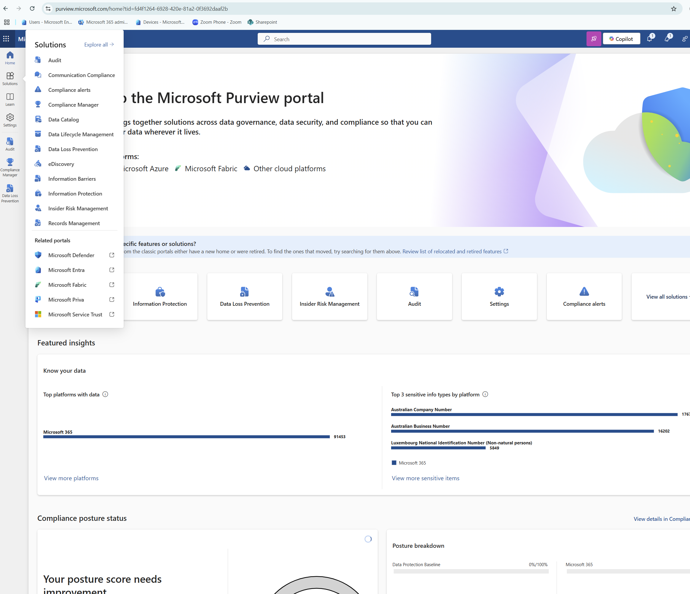Image resolution: width=690 pixels, height=594 pixels.
Task: Open the Users - Microsoft Entra bookmark
Action: point(47,22)
